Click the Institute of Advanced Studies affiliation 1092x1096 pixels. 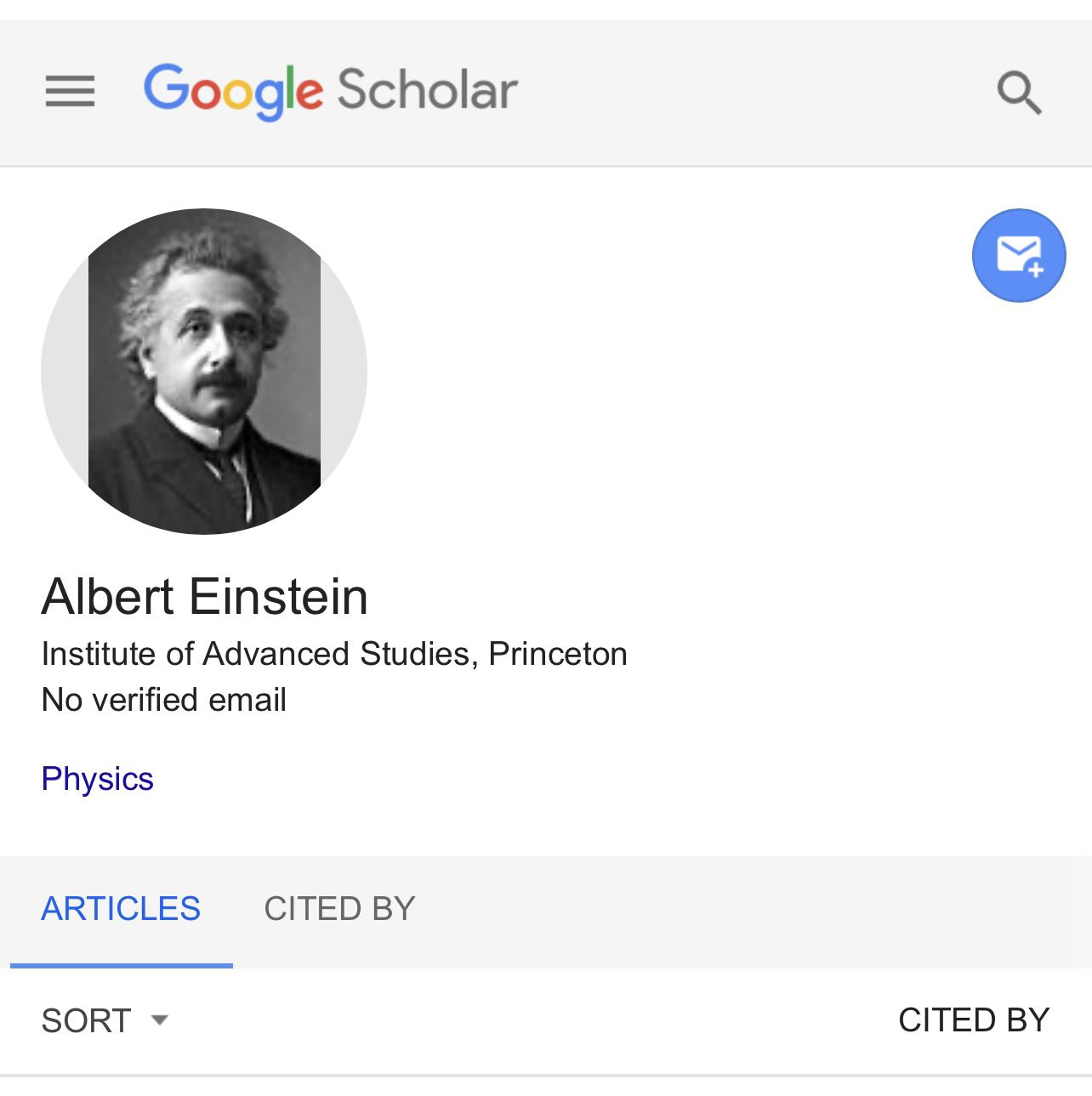[334, 654]
